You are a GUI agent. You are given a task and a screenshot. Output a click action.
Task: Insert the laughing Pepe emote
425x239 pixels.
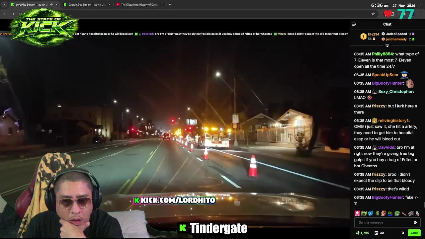click(x=397, y=213)
